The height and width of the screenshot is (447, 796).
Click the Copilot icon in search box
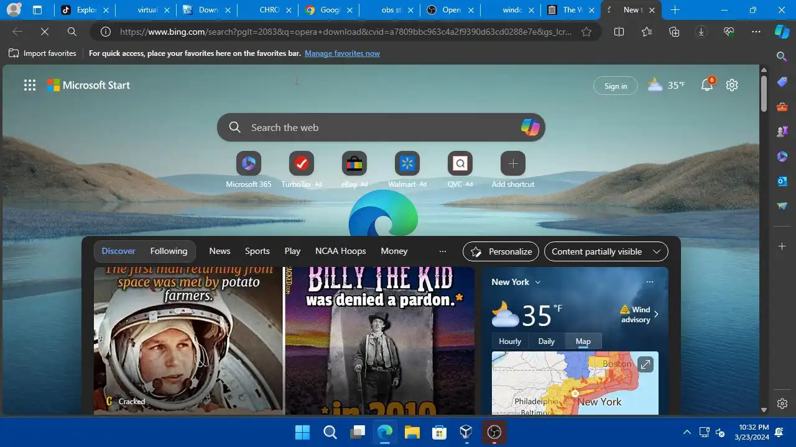click(530, 127)
